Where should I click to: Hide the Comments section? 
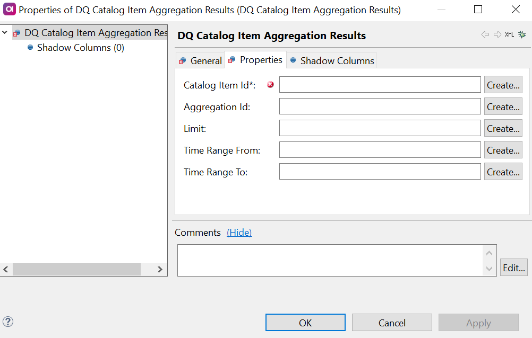pyautogui.click(x=239, y=232)
